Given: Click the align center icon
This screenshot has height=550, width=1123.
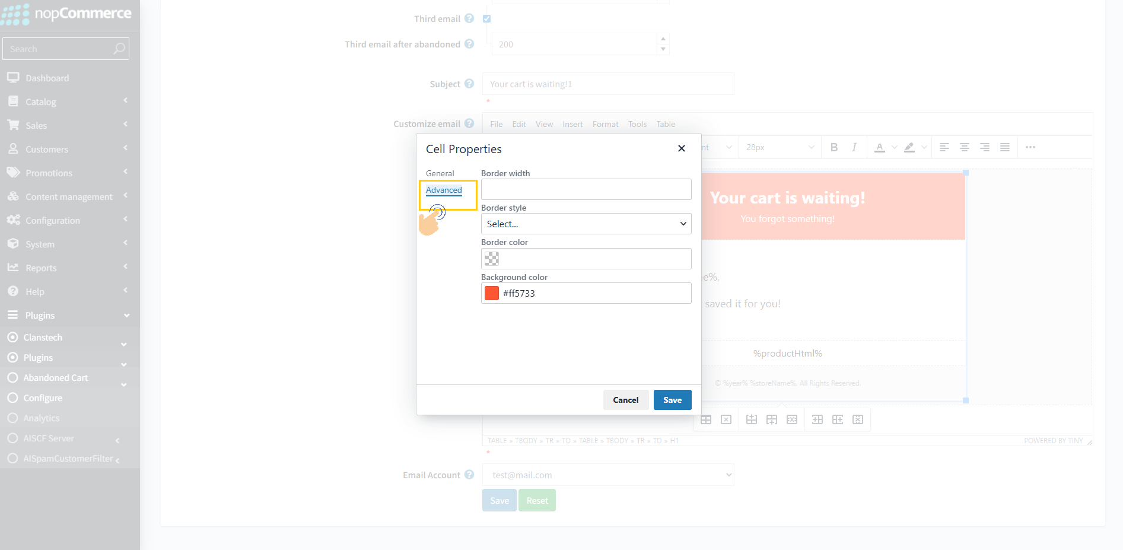Looking at the screenshot, I should tap(965, 147).
